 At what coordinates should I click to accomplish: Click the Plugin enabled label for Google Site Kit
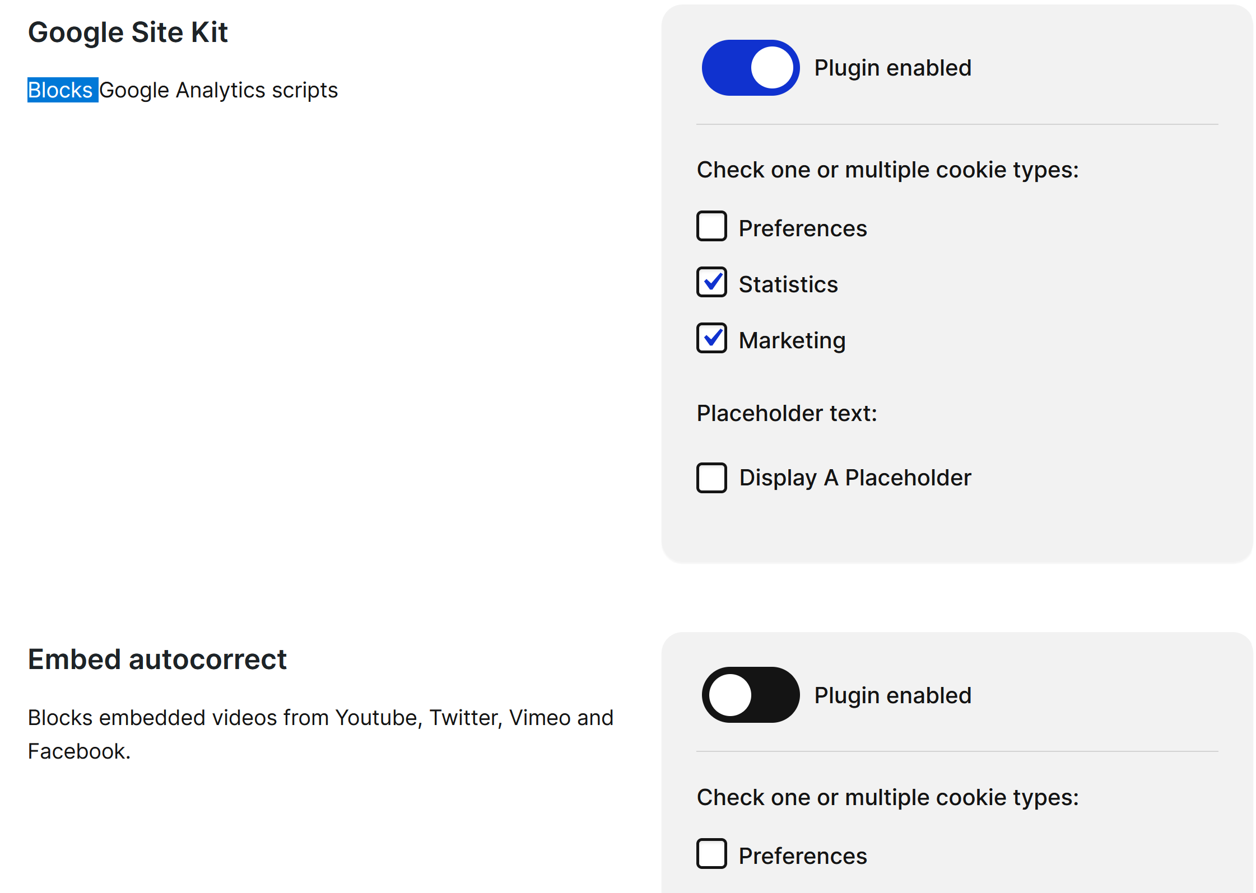point(892,68)
